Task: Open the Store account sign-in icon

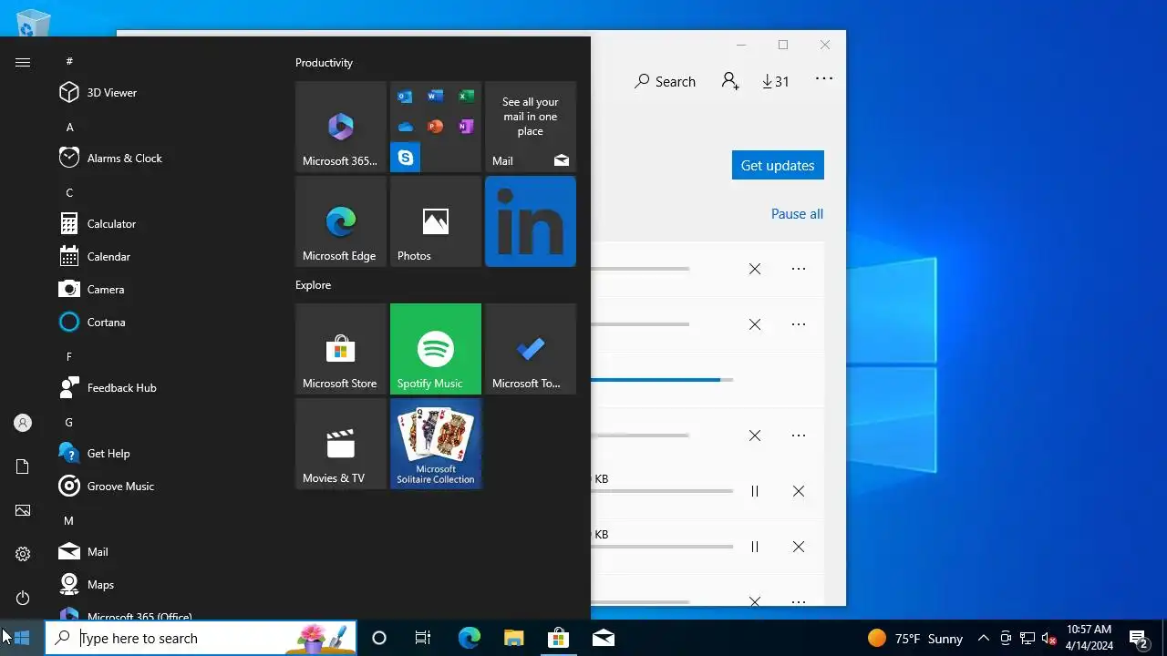Action: coord(729,81)
